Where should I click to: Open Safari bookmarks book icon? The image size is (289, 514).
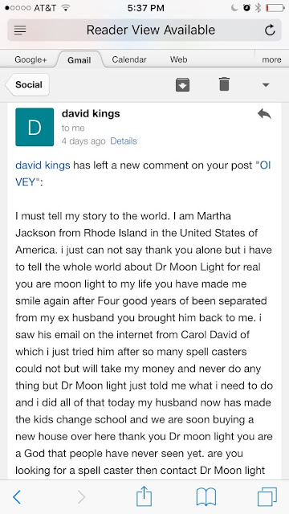click(206, 497)
